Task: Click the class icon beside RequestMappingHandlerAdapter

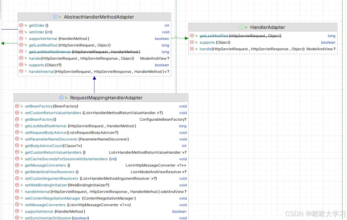Action: tap(61, 98)
